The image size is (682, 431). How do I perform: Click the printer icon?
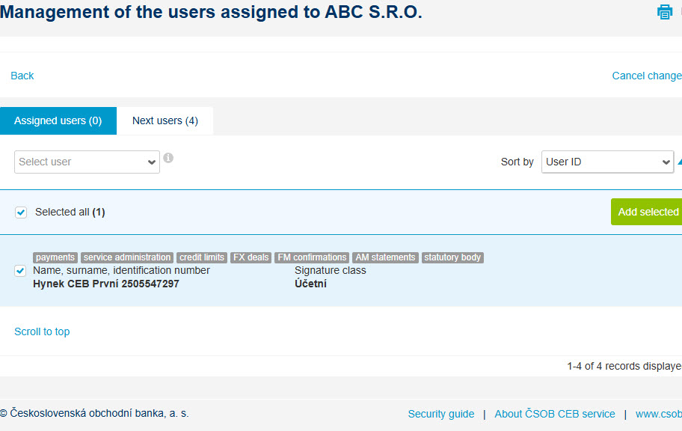[x=665, y=12]
